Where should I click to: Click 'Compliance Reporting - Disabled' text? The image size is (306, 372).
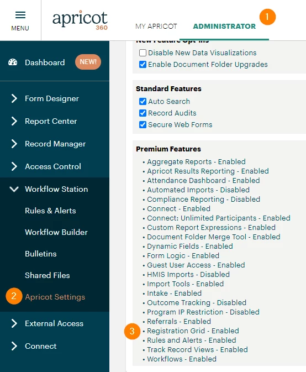click(204, 200)
